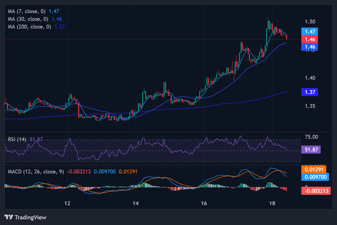Click the blue 1.46 MA price tag
This screenshot has height=225, width=337.
(309, 47)
